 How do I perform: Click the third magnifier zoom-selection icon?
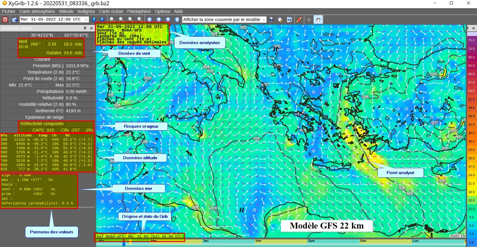(130, 20)
